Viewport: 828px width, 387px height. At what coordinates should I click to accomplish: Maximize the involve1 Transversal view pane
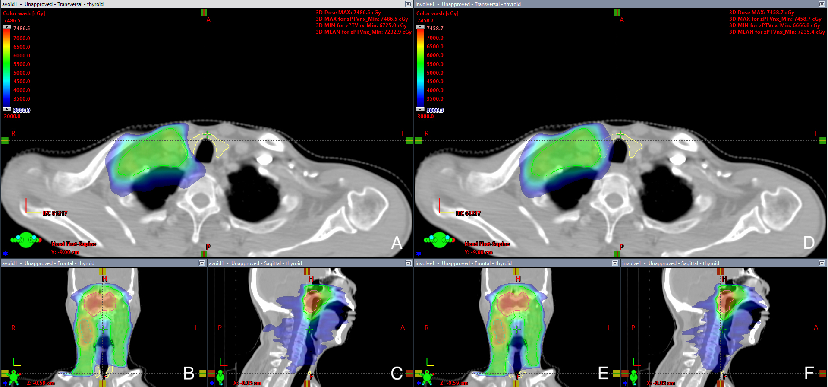pos(822,4)
